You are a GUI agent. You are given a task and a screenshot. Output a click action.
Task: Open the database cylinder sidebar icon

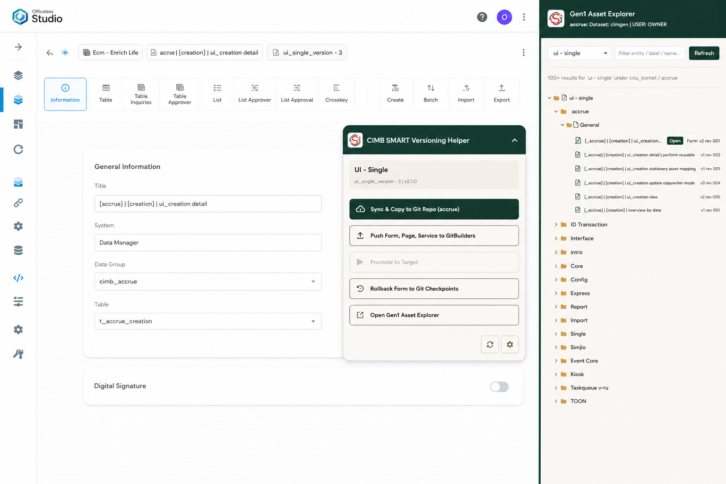18,250
